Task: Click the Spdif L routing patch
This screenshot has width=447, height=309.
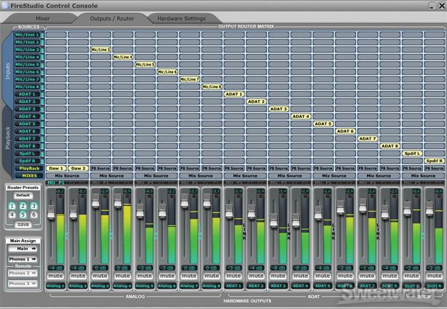Action: [412, 153]
